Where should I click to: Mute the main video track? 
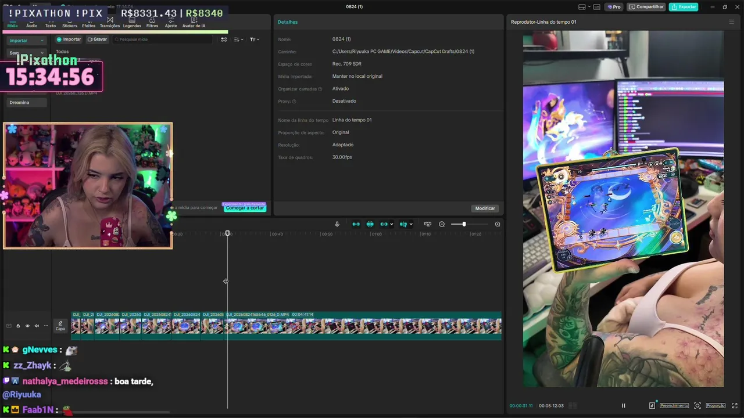click(x=37, y=326)
